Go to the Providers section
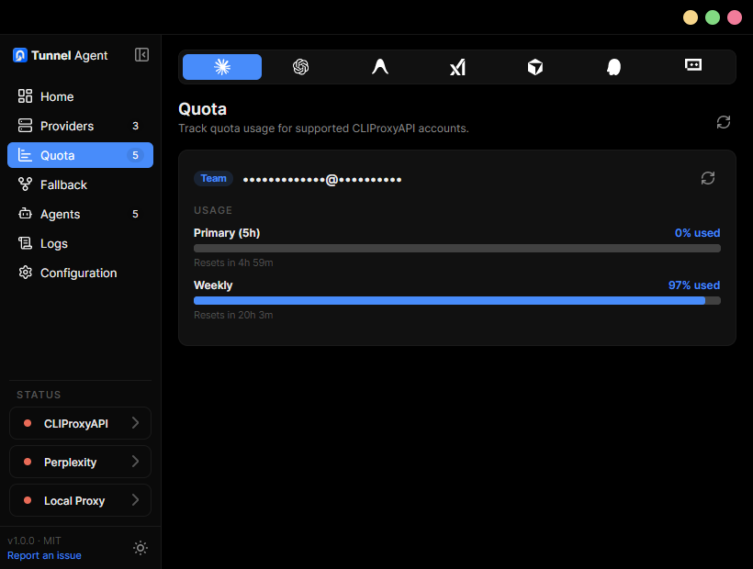The width and height of the screenshot is (753, 569). (x=80, y=126)
